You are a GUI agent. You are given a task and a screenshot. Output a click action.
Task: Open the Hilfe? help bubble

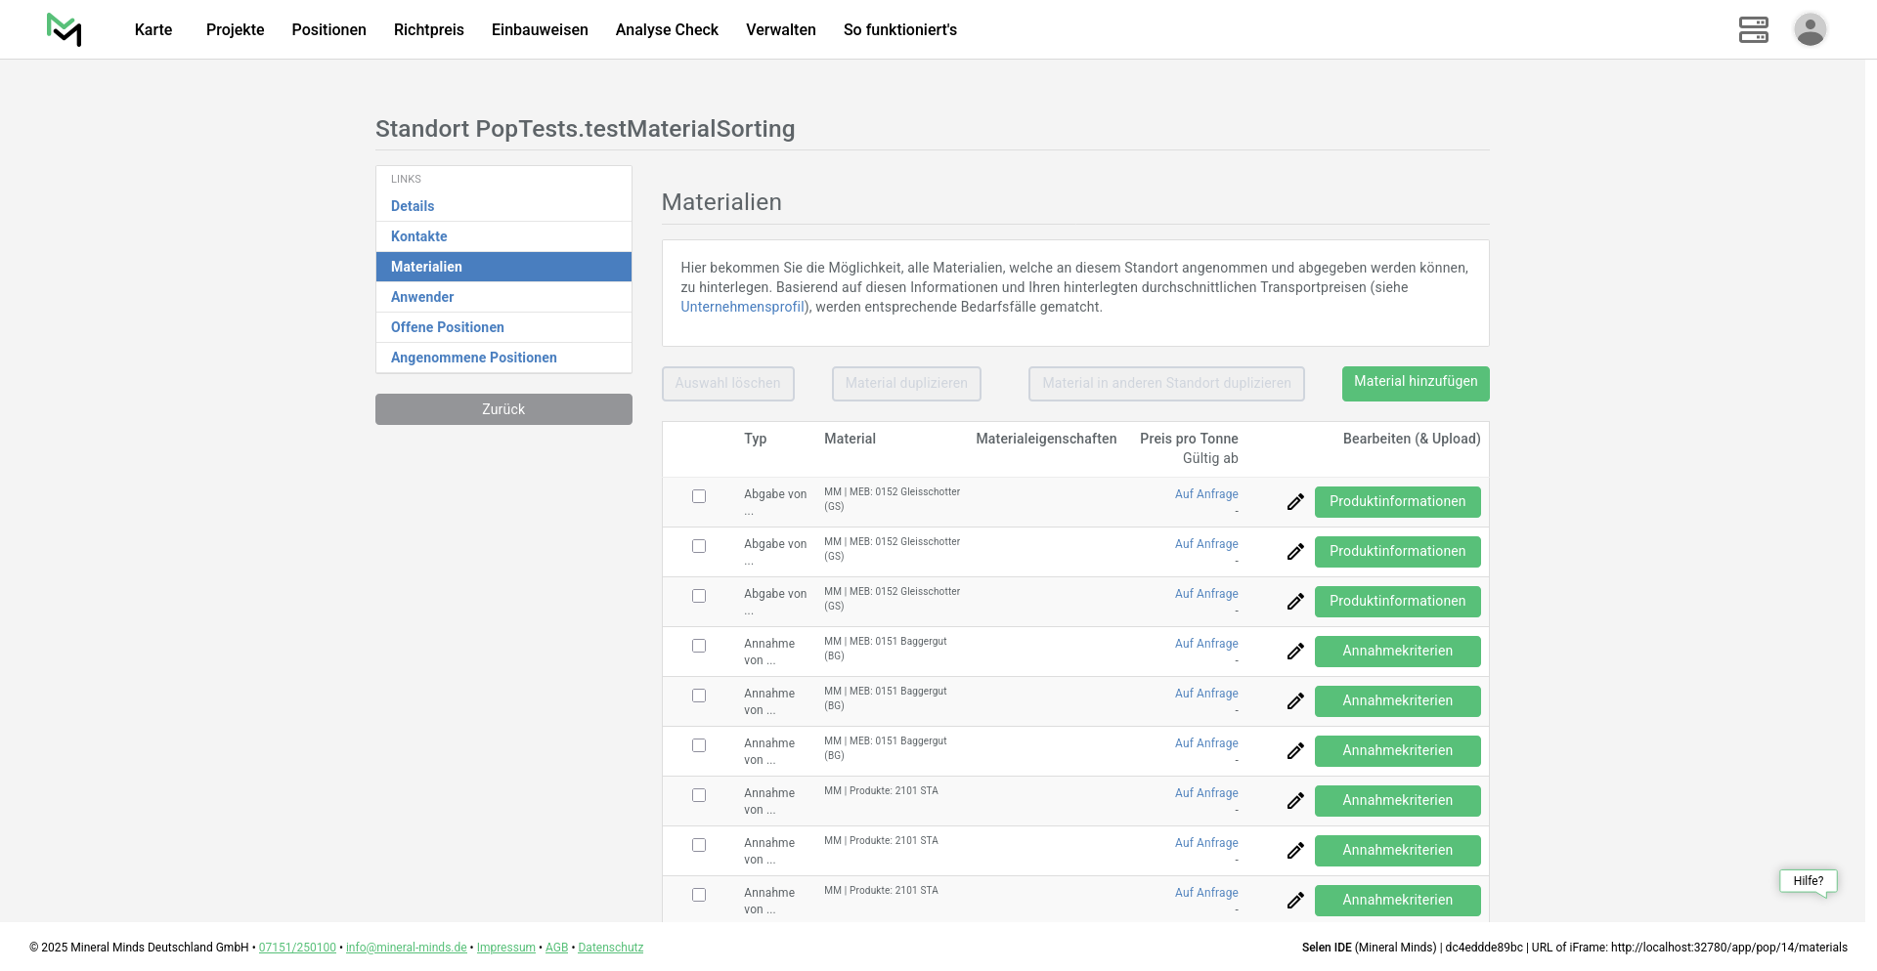1808,881
